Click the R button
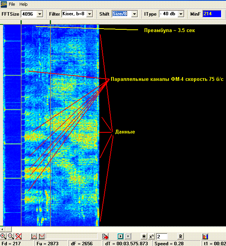This screenshot has width=226, height=246. [180, 236]
